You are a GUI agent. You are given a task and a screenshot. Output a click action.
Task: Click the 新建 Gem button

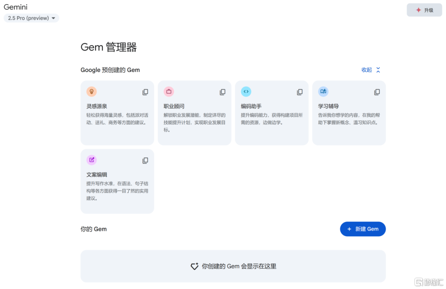(363, 229)
